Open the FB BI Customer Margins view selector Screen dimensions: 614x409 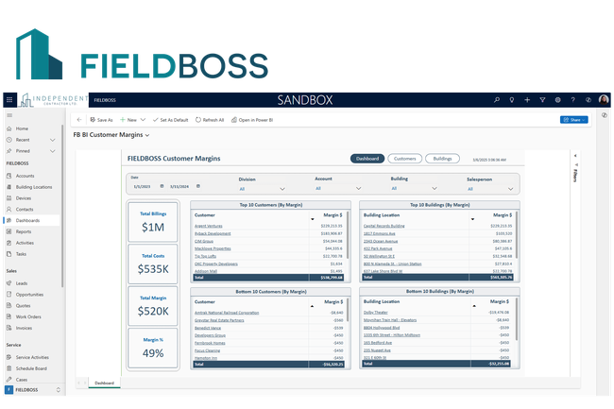pyautogui.click(x=111, y=135)
